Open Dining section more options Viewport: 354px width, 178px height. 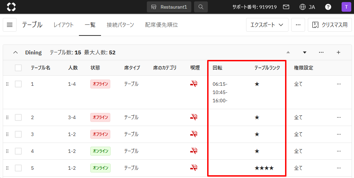[x=321, y=52]
